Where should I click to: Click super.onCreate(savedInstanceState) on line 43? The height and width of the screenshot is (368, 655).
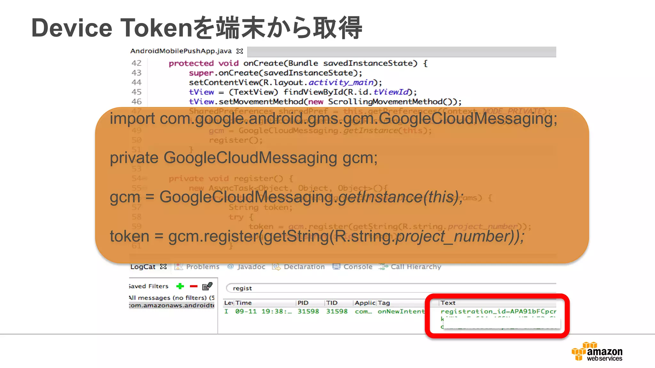[275, 73]
